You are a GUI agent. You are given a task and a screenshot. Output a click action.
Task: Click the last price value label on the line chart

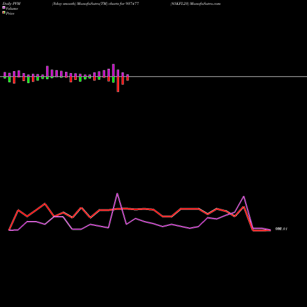pos(281,229)
